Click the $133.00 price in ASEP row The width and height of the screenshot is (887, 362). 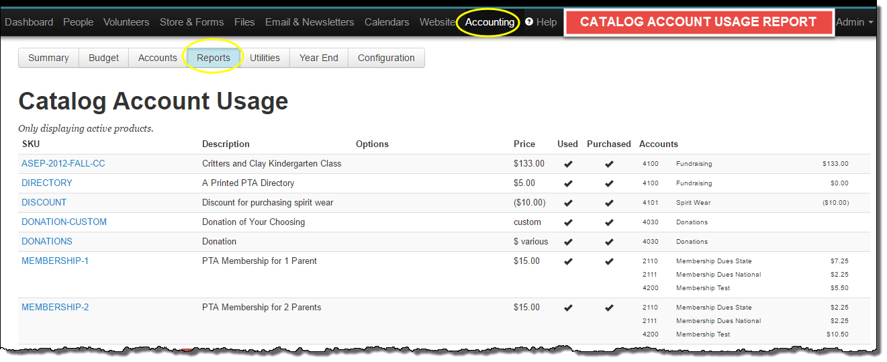pos(529,163)
